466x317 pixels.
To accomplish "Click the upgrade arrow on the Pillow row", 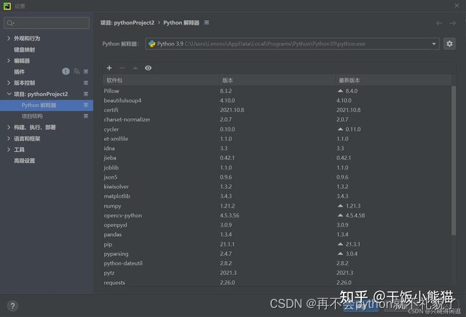I will [340, 91].
